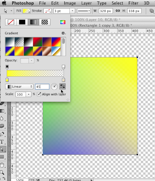155x181 pixels.
Task: Open the Layer menu
Action: tap(87, 3)
